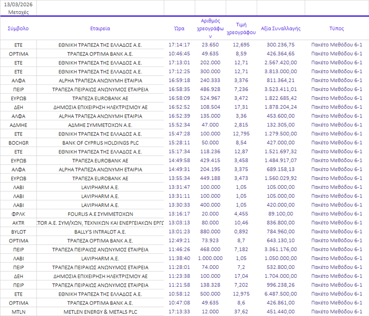Select the Μετοχές label cell
This screenshot has width=369, height=316.
(19, 12)
